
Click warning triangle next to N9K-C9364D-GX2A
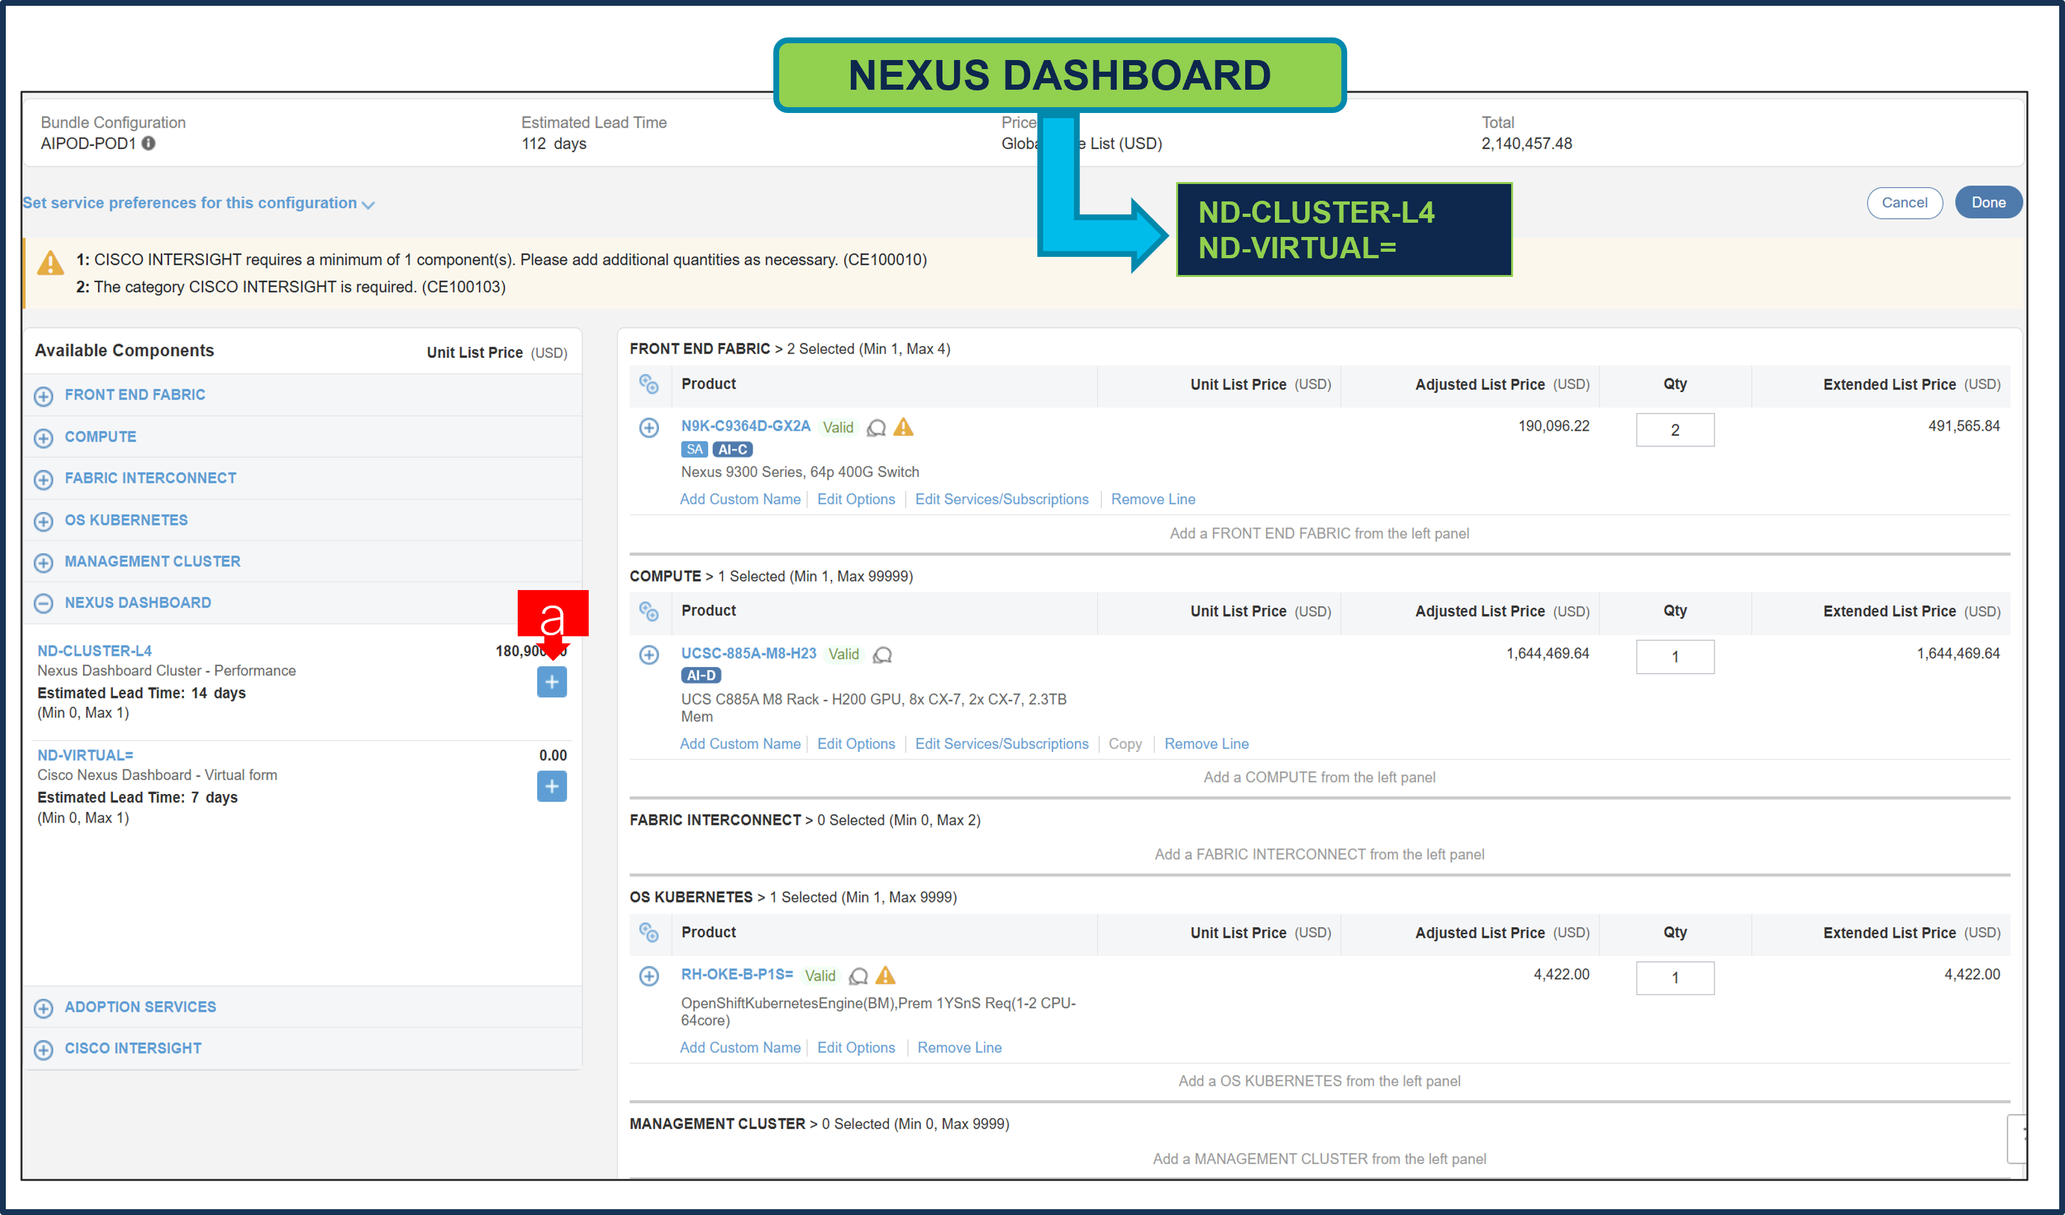tap(903, 427)
